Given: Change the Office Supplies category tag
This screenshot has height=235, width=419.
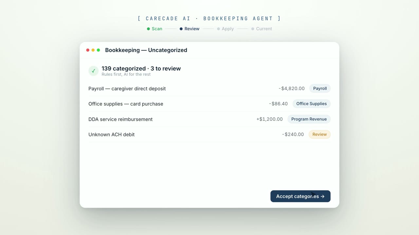Looking at the screenshot, I should click(311, 104).
